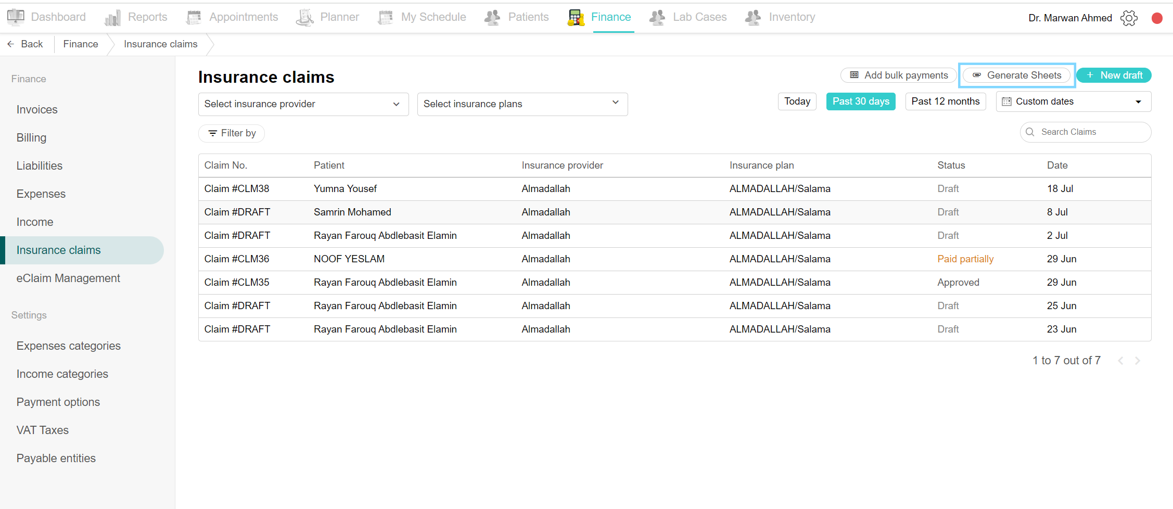
Task: Click the Status column header
Action: click(x=951, y=166)
